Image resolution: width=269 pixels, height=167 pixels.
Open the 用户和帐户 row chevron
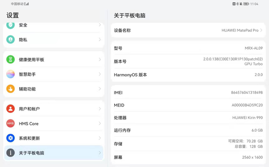(100, 109)
